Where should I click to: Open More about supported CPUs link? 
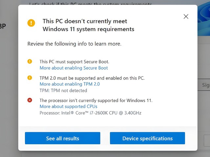(x=68, y=106)
